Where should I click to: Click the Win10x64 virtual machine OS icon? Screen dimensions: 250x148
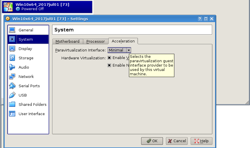8,7
